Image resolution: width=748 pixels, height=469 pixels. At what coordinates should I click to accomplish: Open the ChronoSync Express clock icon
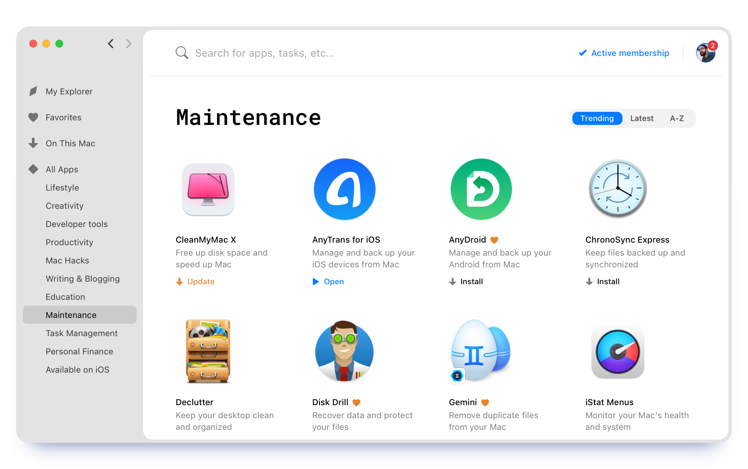click(617, 189)
